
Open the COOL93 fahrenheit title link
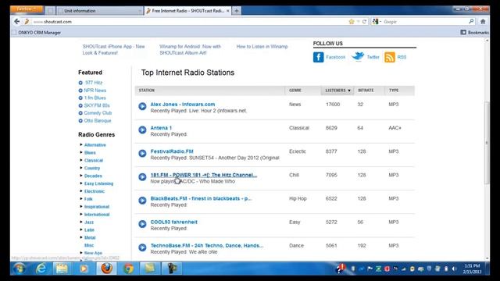click(173, 222)
